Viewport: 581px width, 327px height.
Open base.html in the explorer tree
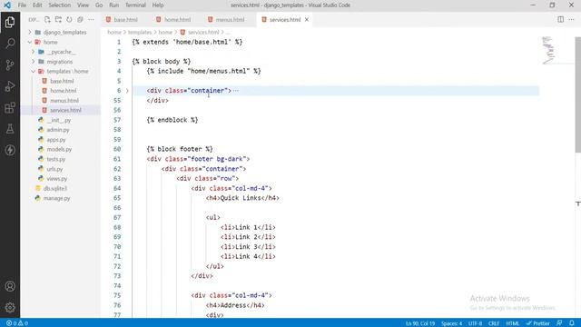(62, 81)
